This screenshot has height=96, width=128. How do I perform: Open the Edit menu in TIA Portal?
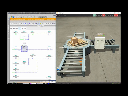coord(14,15)
